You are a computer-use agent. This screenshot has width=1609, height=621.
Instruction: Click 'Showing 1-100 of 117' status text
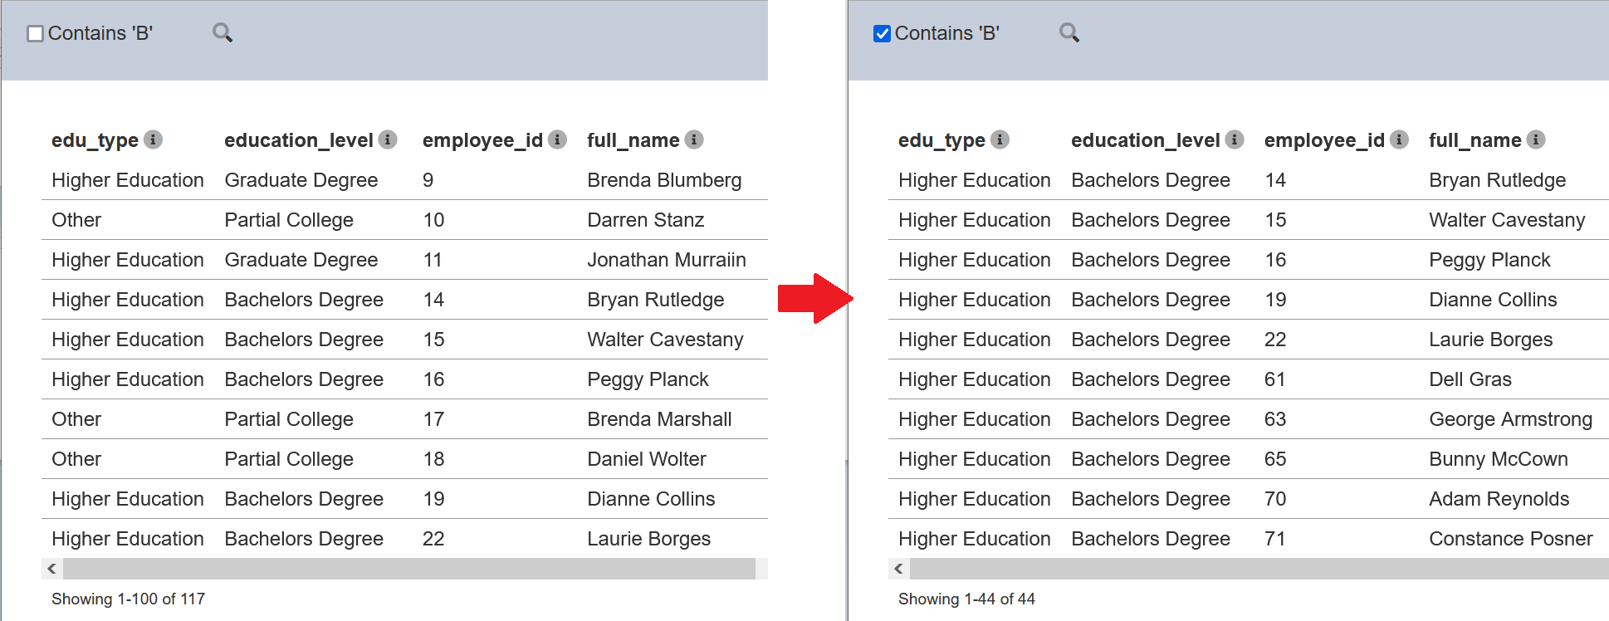tap(128, 599)
